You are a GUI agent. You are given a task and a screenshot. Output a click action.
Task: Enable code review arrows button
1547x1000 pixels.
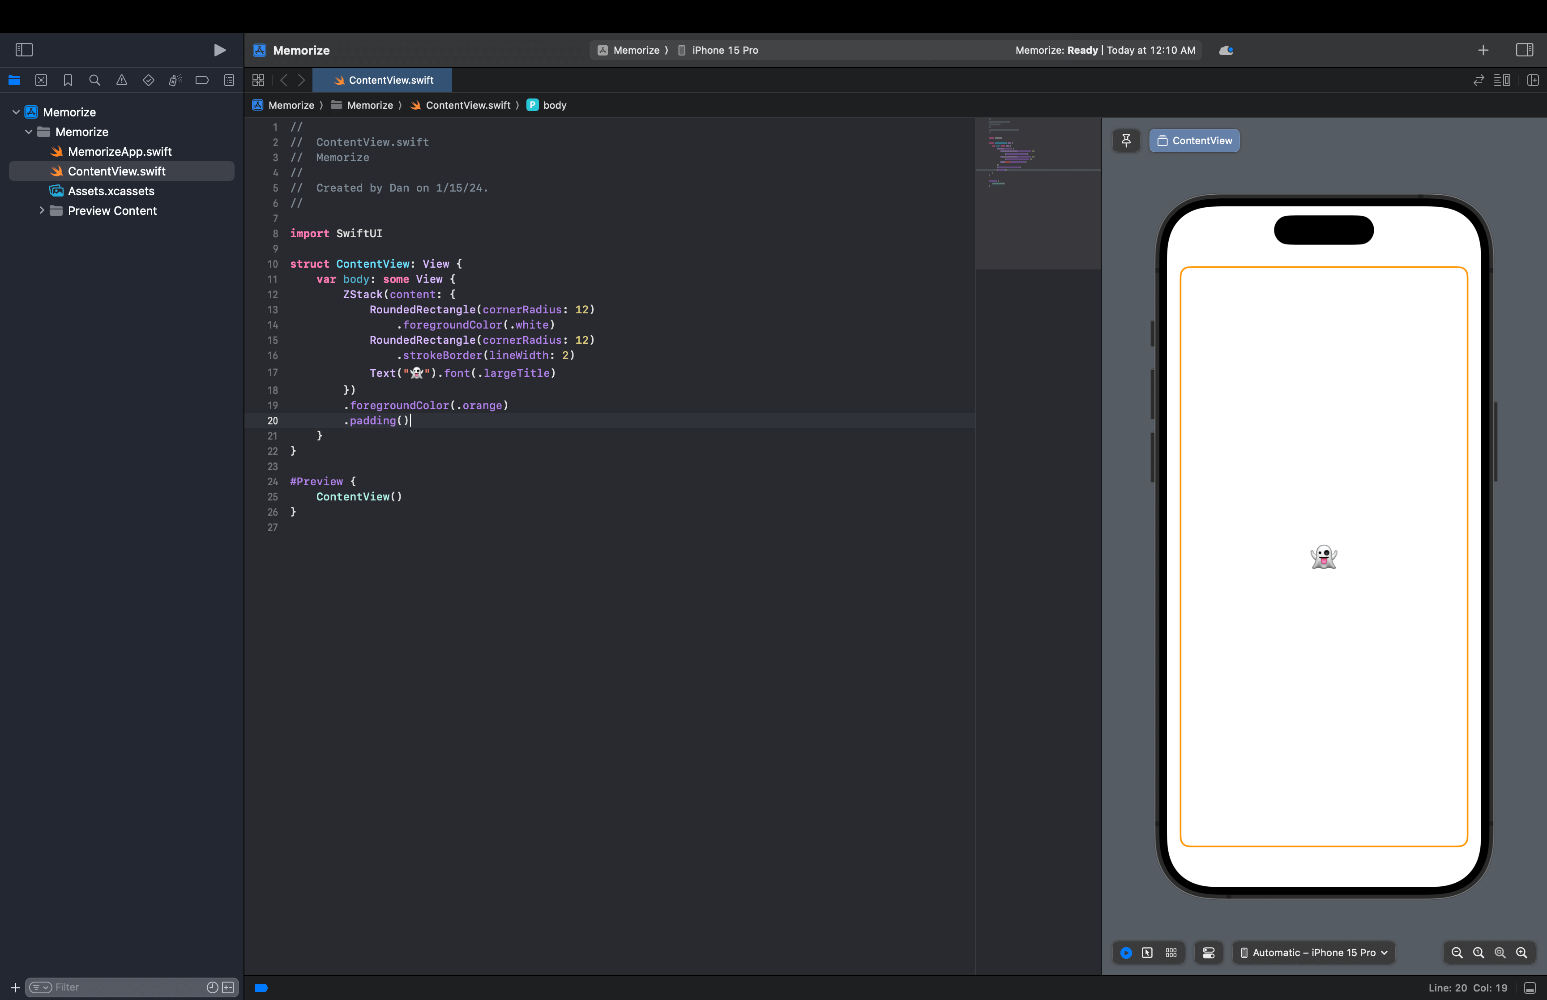1479,81
